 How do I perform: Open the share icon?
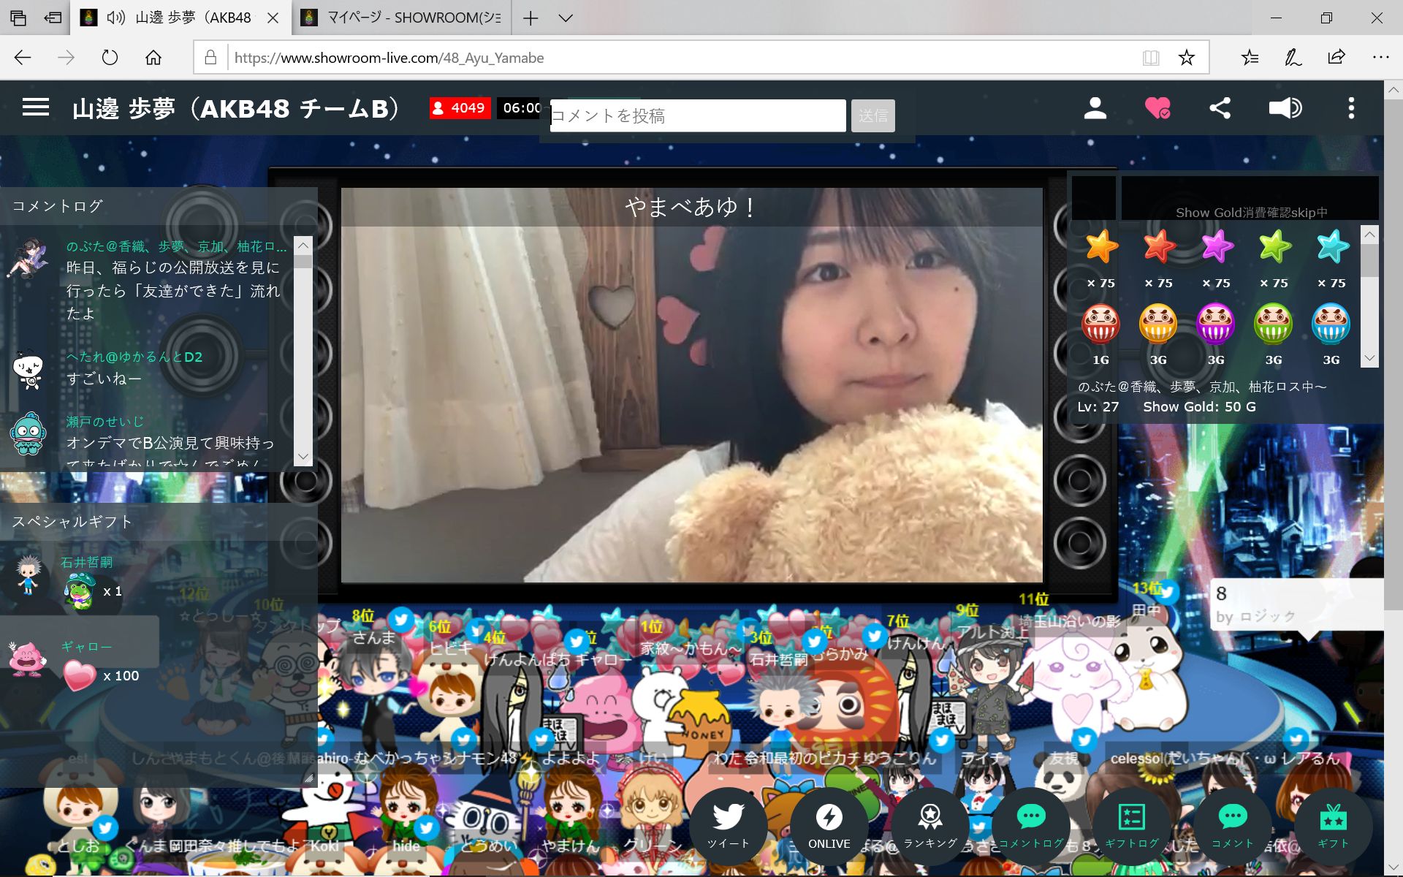(1220, 108)
